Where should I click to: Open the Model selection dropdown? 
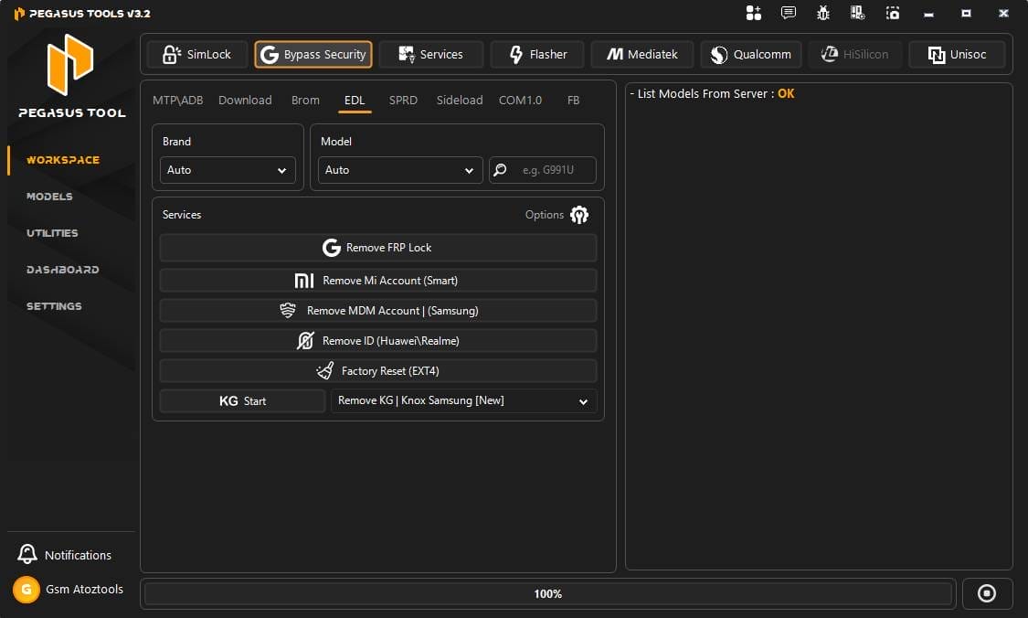tap(399, 170)
